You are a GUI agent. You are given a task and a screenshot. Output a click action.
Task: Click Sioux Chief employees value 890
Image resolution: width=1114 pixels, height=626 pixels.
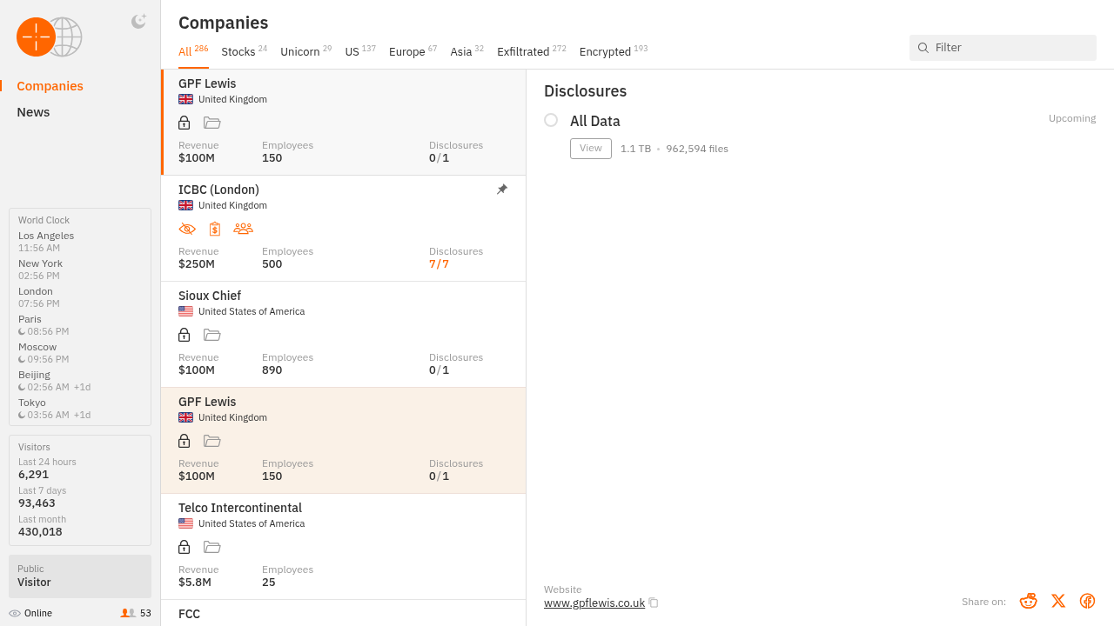pos(272,370)
